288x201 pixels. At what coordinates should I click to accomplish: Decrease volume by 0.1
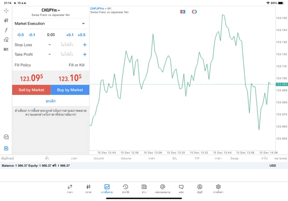[32, 35]
